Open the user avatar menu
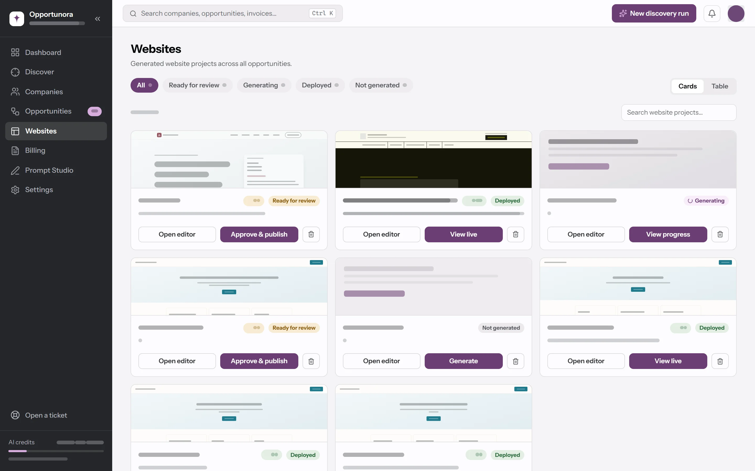Screen dimensions: 755x471 click(x=736, y=13)
